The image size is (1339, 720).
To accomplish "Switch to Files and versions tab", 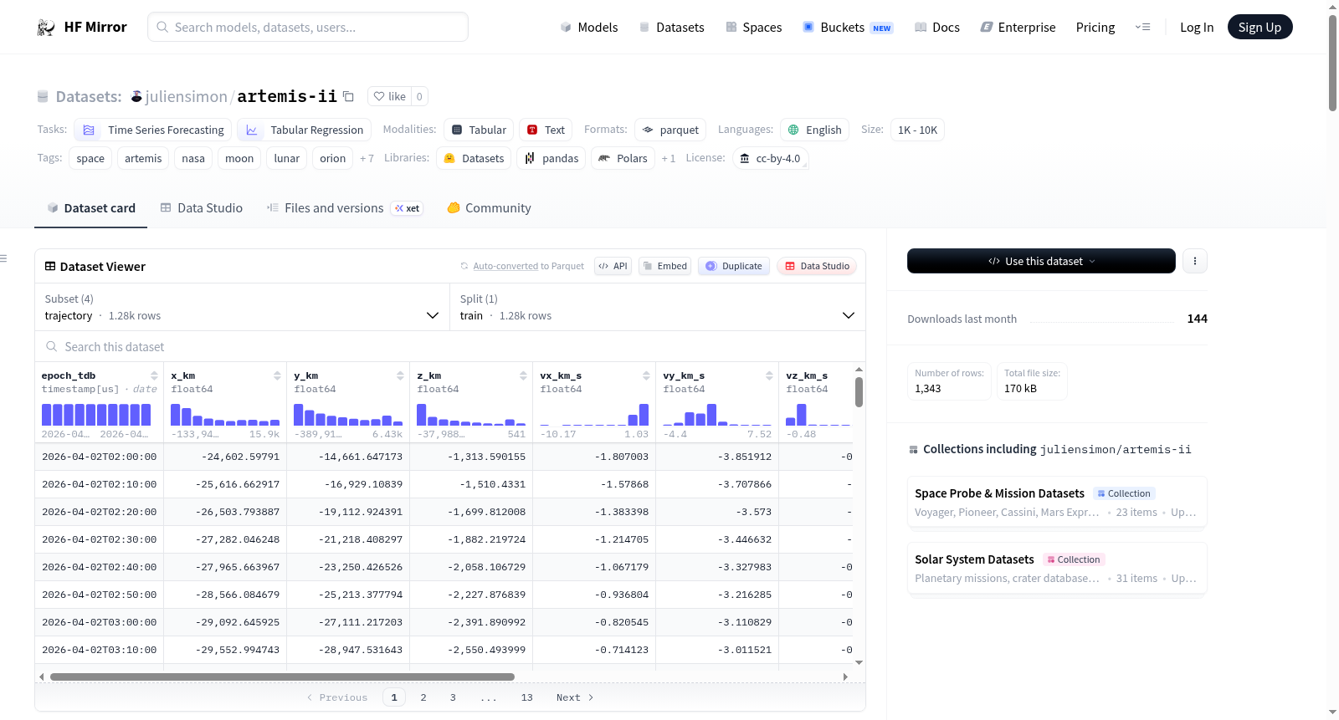I will tap(345, 208).
